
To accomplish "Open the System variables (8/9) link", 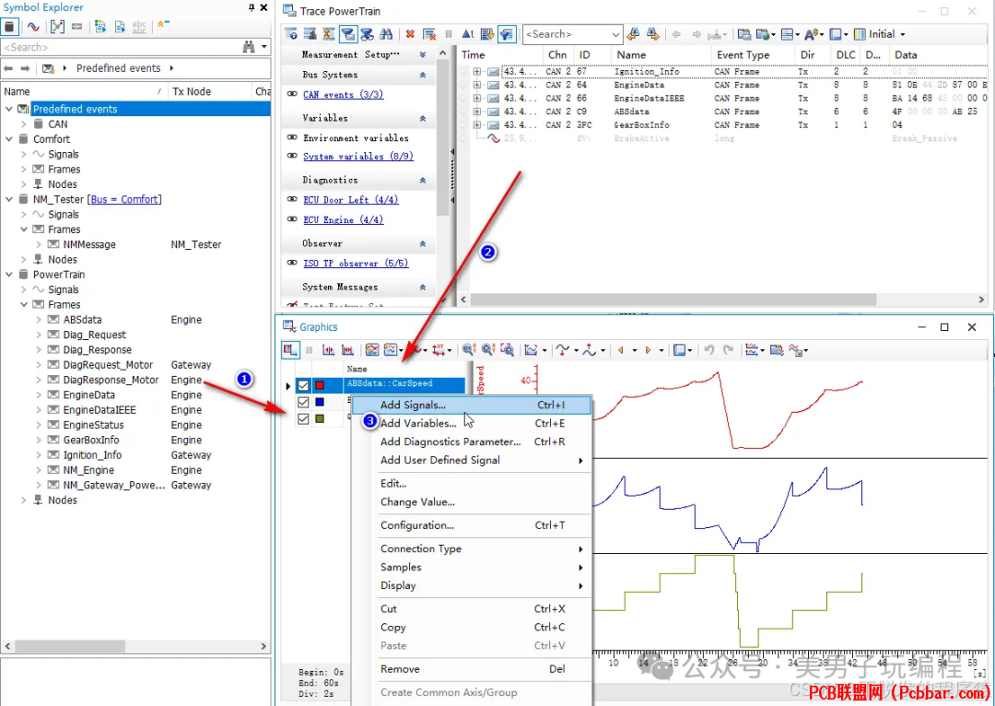I will coord(357,156).
